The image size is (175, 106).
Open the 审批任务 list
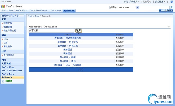[x=8, y=46]
